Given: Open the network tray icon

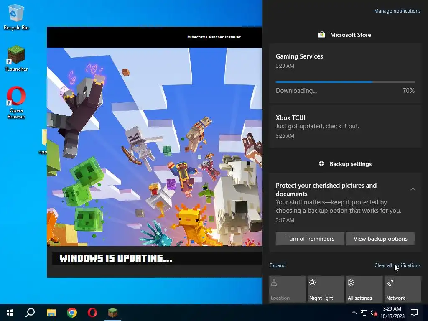Looking at the screenshot, I should [364, 313].
